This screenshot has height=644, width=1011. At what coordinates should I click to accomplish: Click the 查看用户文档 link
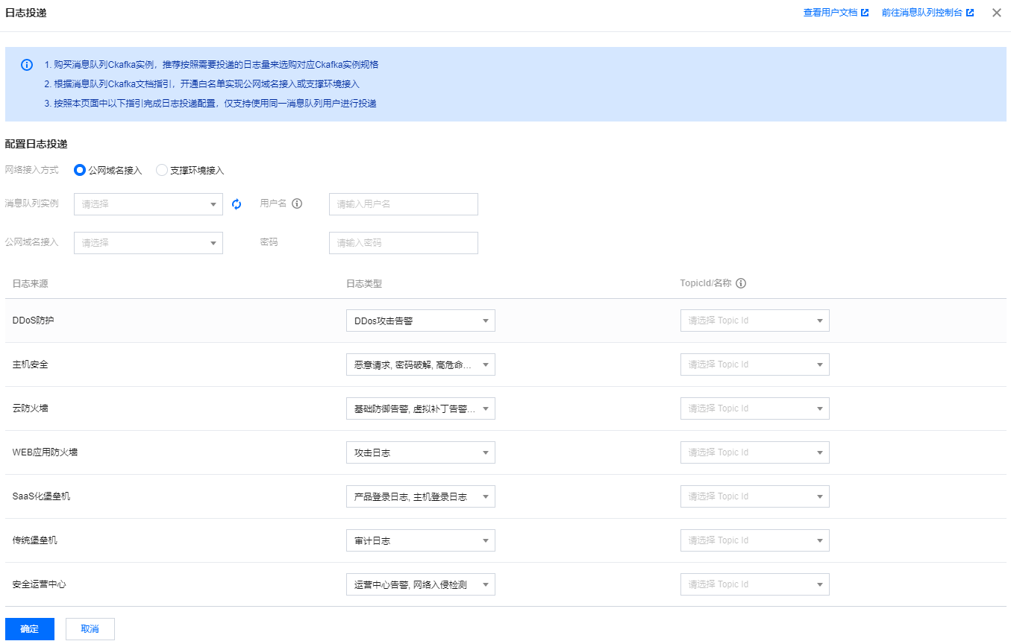point(830,13)
